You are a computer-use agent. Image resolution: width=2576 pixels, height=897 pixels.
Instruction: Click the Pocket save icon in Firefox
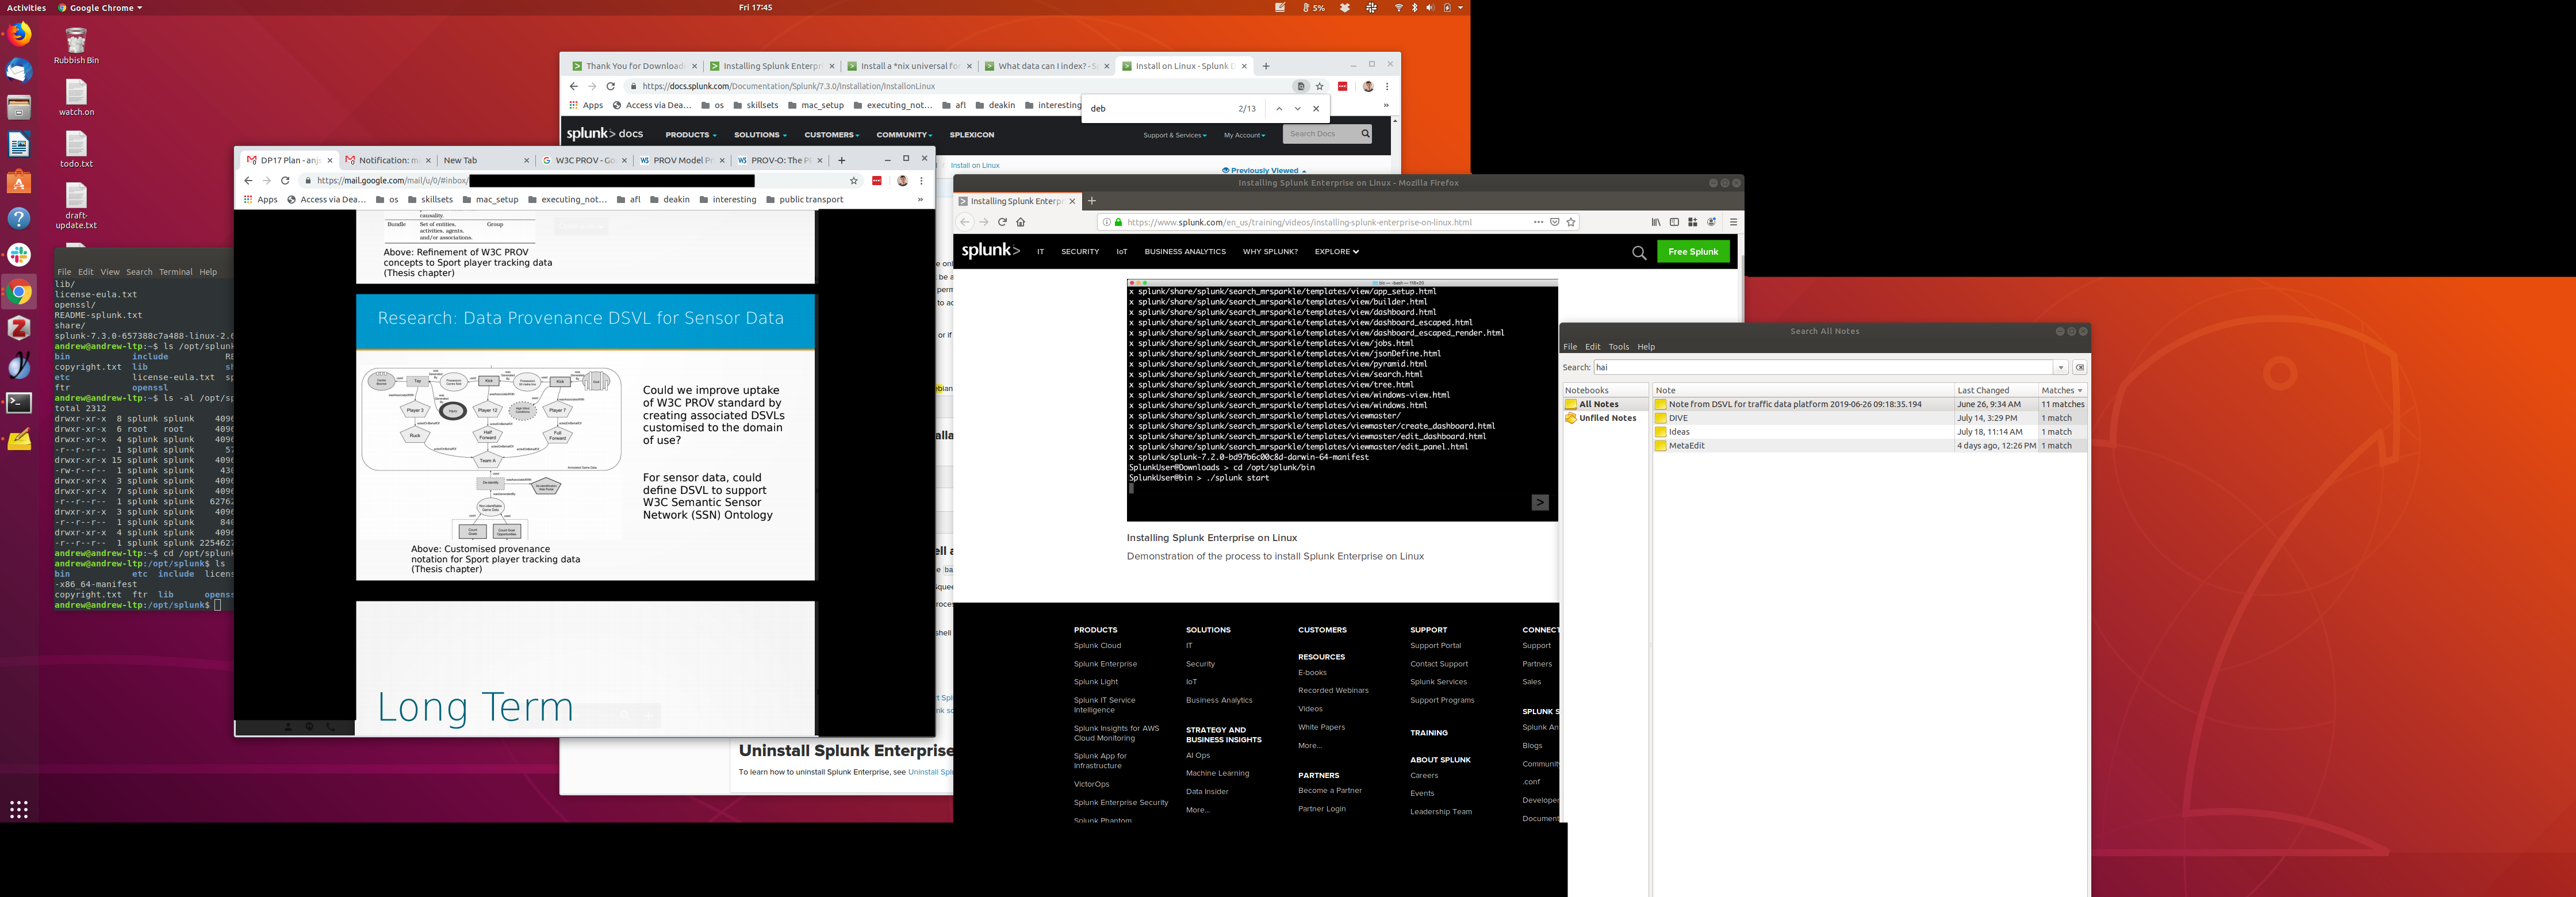[1555, 222]
